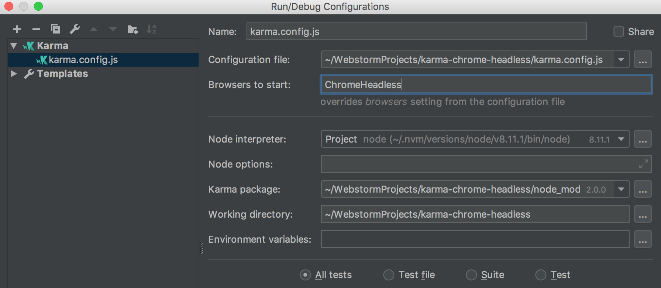Select the All tests radio button
The height and width of the screenshot is (288, 661).
305,275
